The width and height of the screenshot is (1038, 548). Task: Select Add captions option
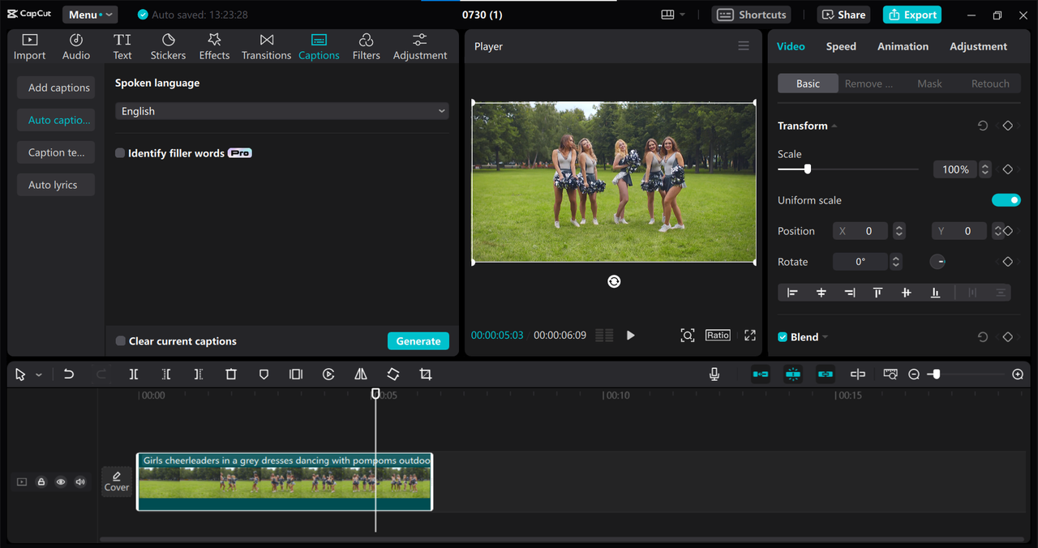click(x=56, y=88)
